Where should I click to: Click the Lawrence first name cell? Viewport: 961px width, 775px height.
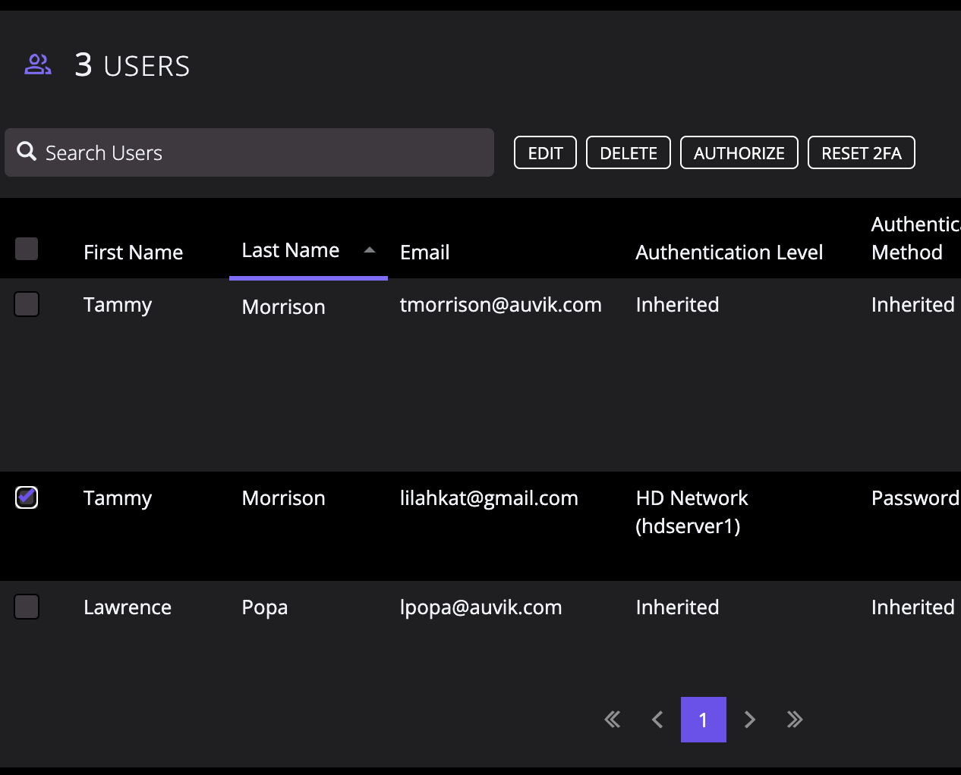pyautogui.click(x=128, y=607)
